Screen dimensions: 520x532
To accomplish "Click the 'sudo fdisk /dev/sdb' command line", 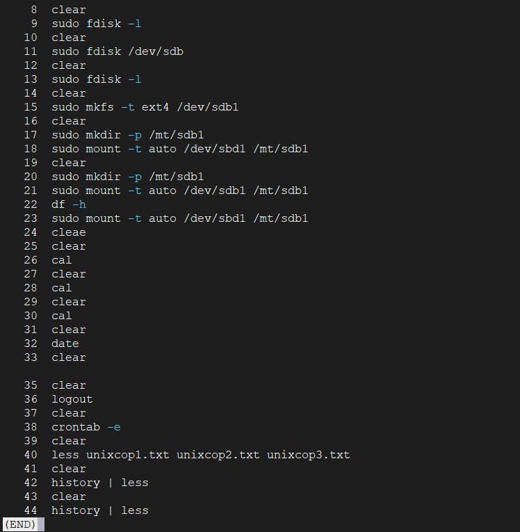I will 117,51.
